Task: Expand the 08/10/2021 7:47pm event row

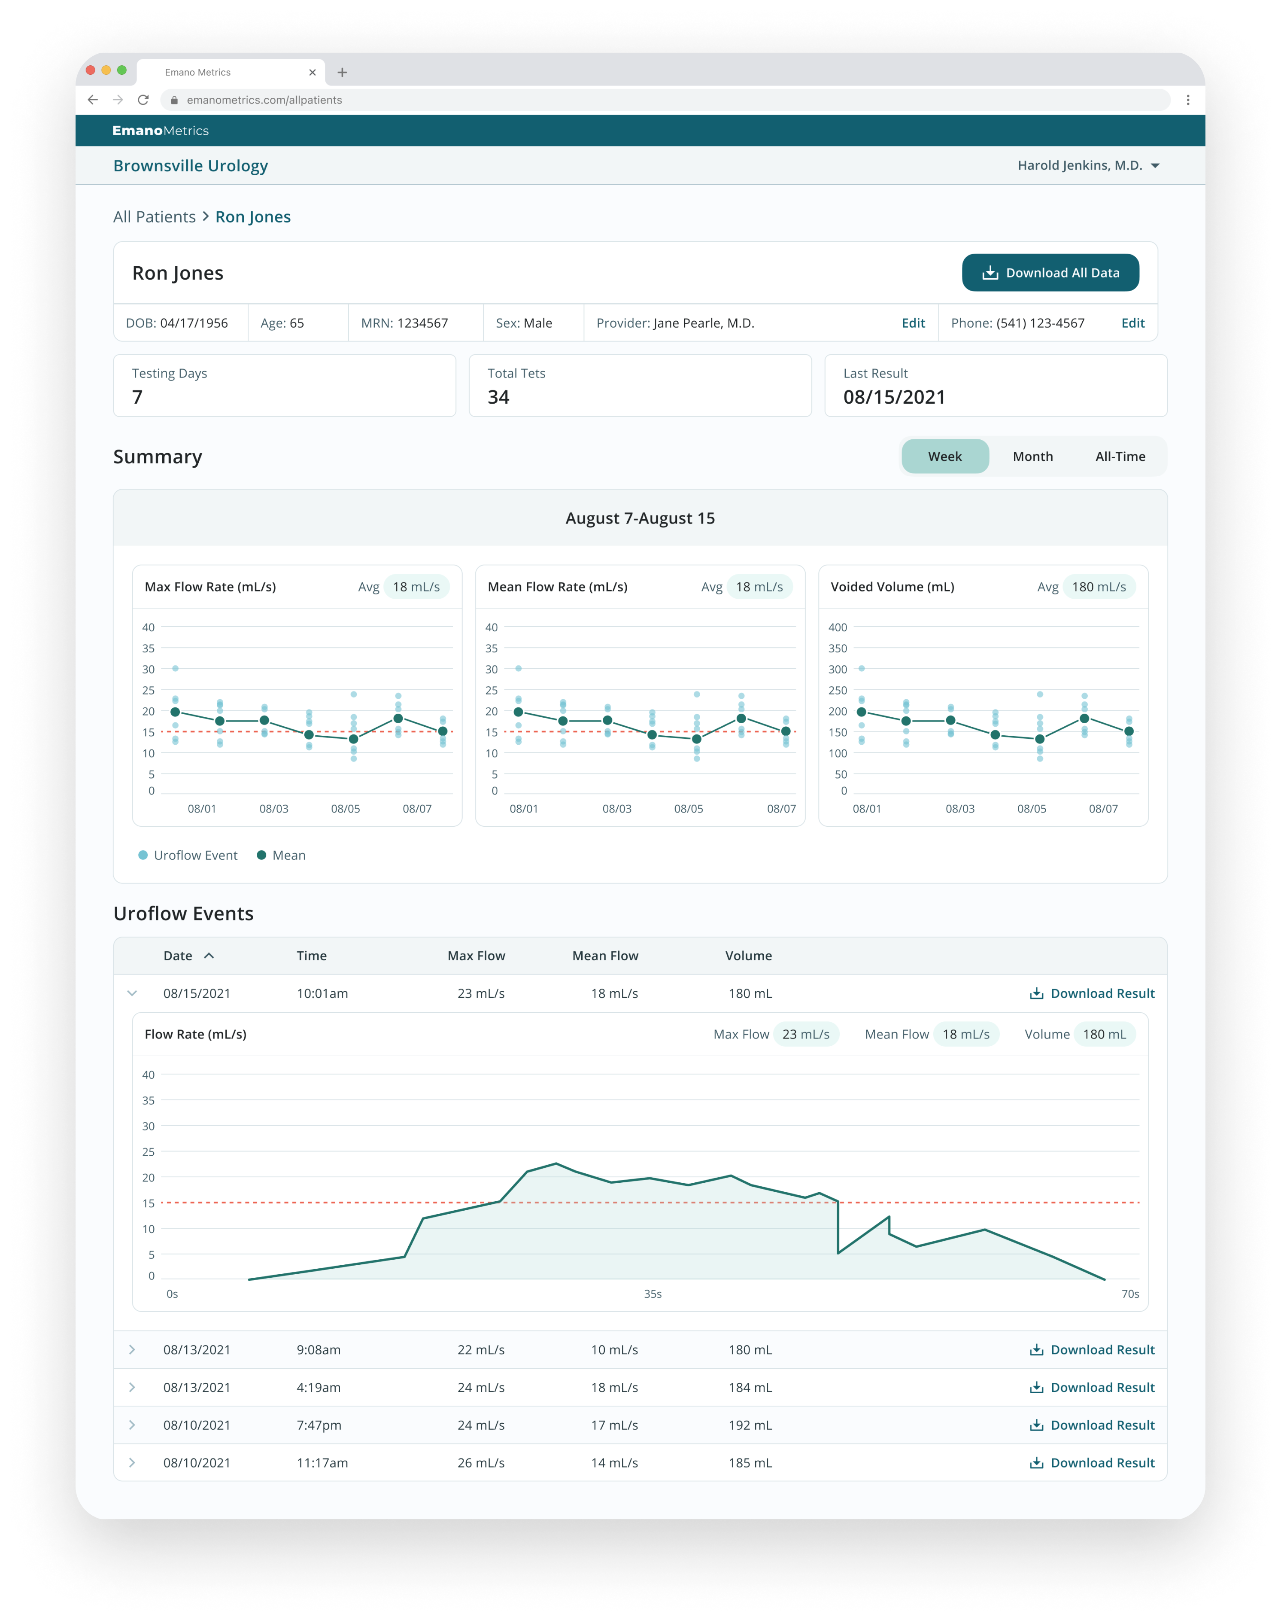Action: click(132, 1425)
